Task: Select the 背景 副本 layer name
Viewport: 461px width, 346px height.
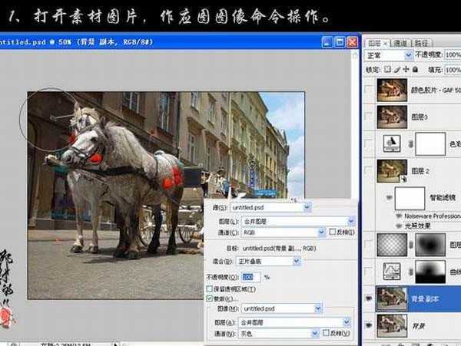Action: coord(426,299)
